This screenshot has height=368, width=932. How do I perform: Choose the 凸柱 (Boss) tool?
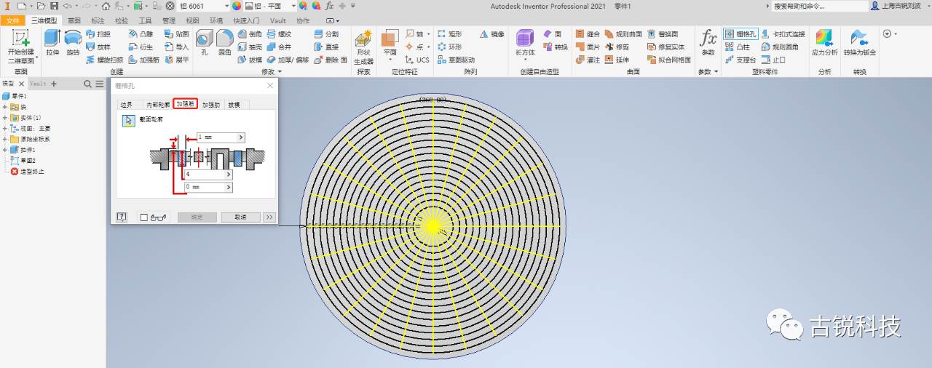(737, 47)
